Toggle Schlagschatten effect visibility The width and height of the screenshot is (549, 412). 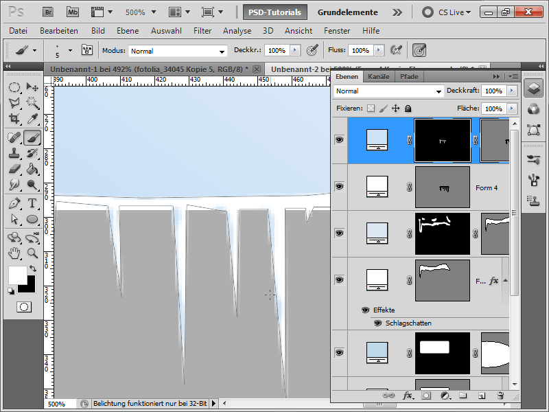coord(377,323)
